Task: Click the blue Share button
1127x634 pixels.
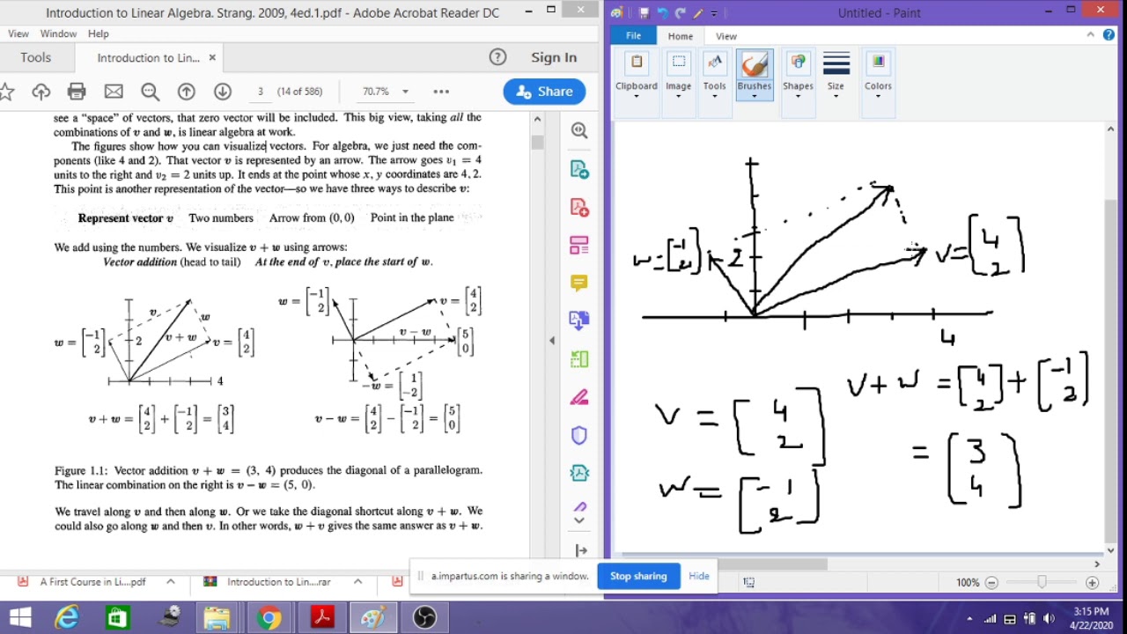Action: 544,92
